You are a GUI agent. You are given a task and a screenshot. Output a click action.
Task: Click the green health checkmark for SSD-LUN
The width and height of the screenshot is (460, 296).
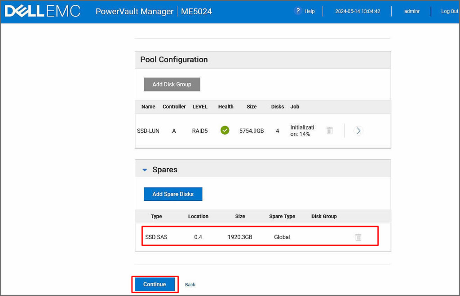click(x=225, y=131)
